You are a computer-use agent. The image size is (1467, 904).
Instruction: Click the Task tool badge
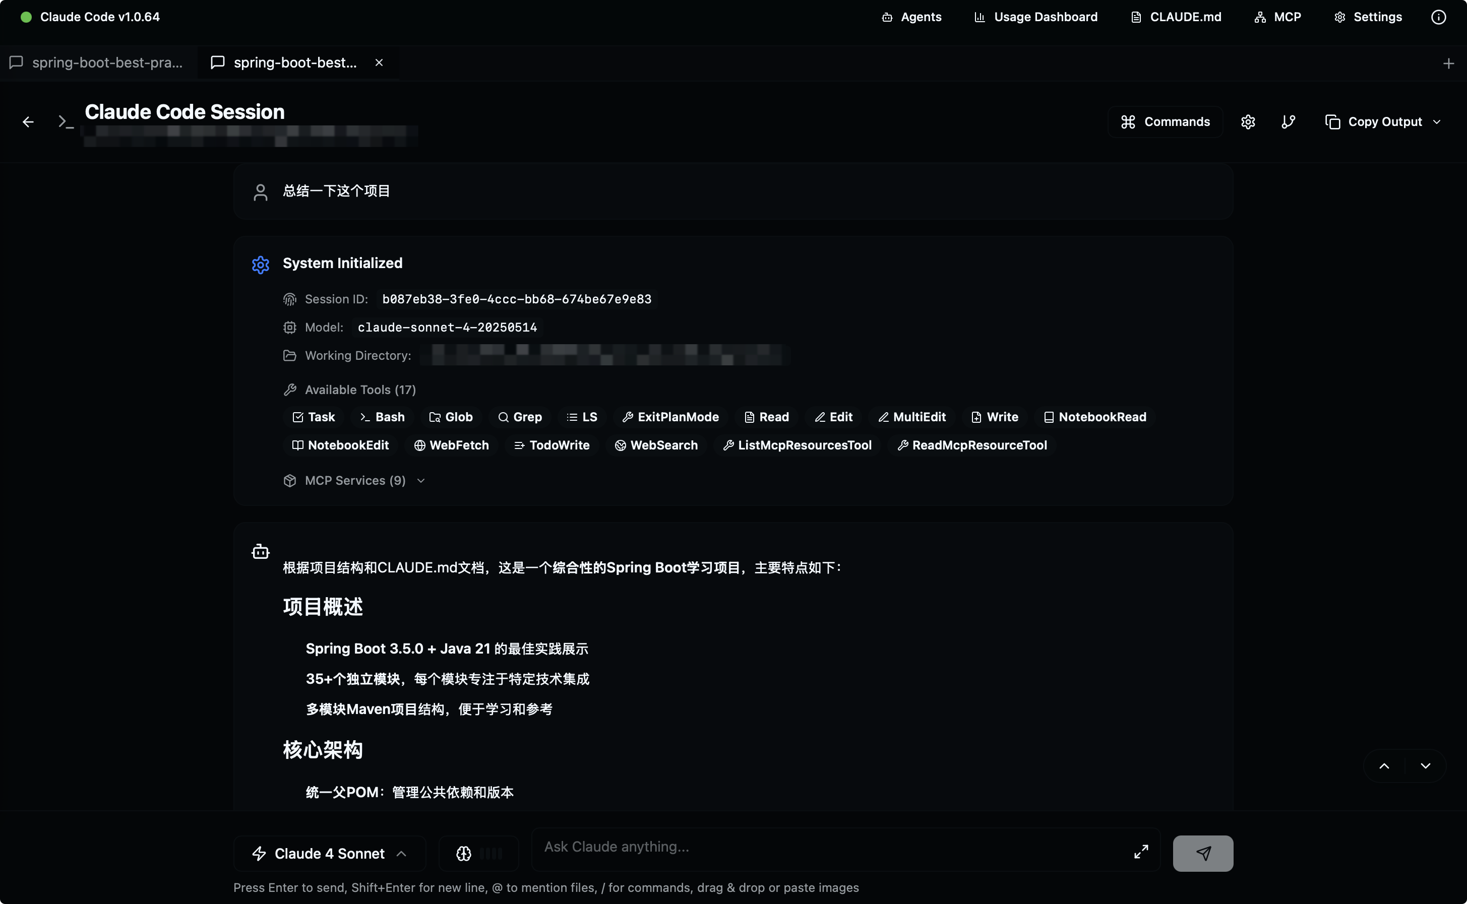[x=314, y=417]
